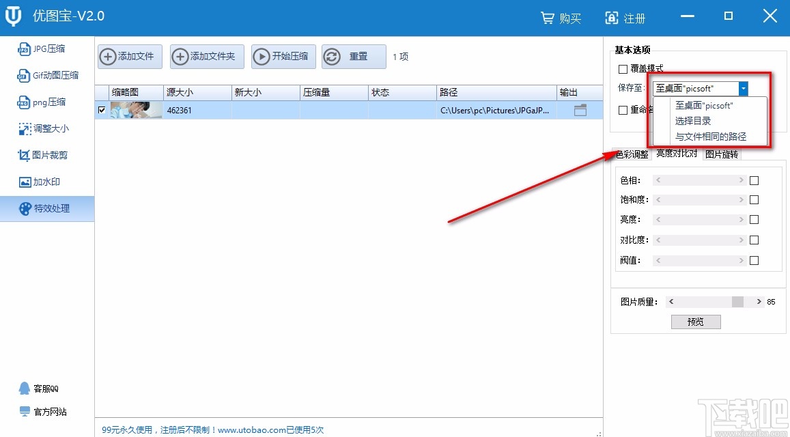790x437 pixels.
Task: Enable 亮度 checkbox
Action: coord(754,219)
